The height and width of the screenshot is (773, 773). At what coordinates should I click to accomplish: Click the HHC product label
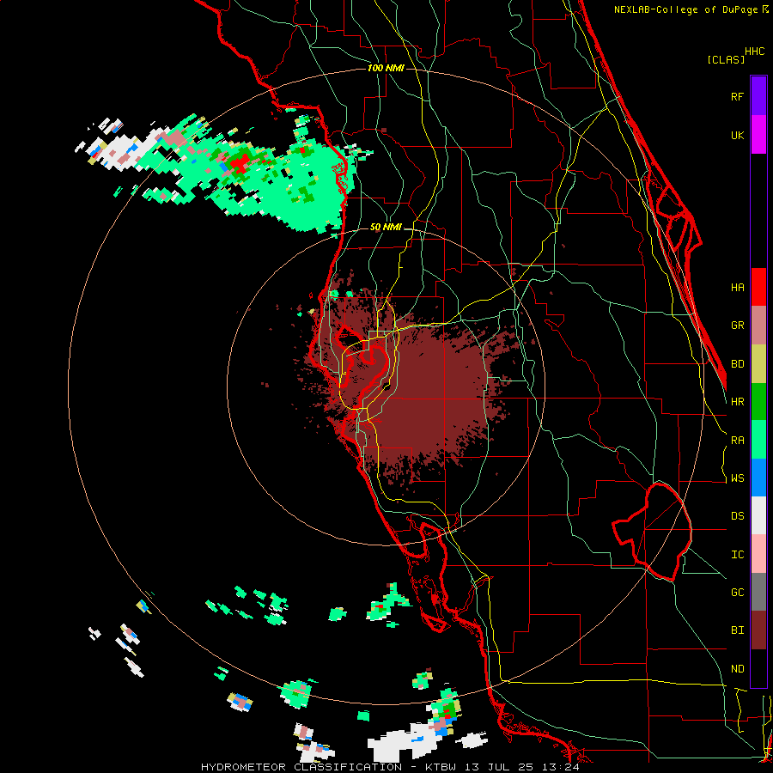[755, 52]
